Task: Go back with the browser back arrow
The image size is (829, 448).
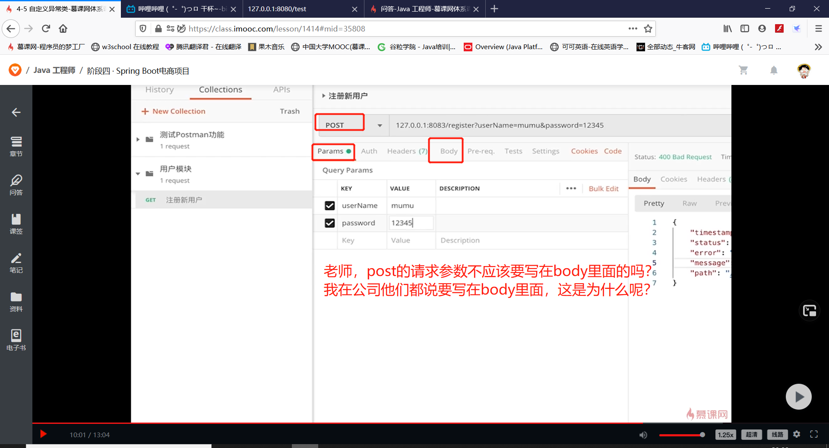Action: (x=11, y=28)
